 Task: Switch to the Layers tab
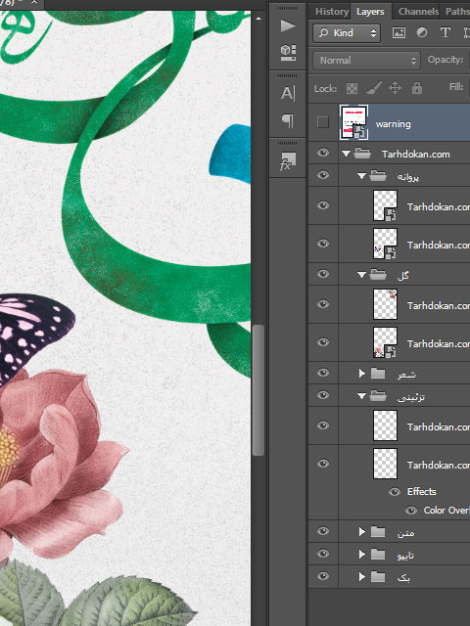pyautogui.click(x=370, y=11)
